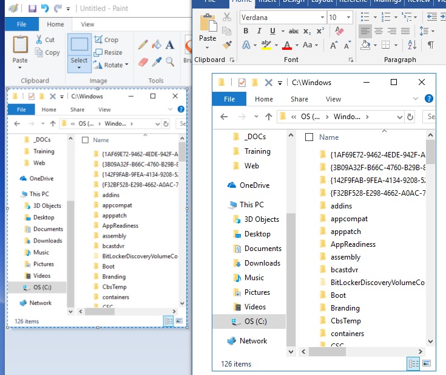Screen dimensions: 446x375
Task: Toggle Strikethrough in Word
Action: pyautogui.click(x=294, y=31)
